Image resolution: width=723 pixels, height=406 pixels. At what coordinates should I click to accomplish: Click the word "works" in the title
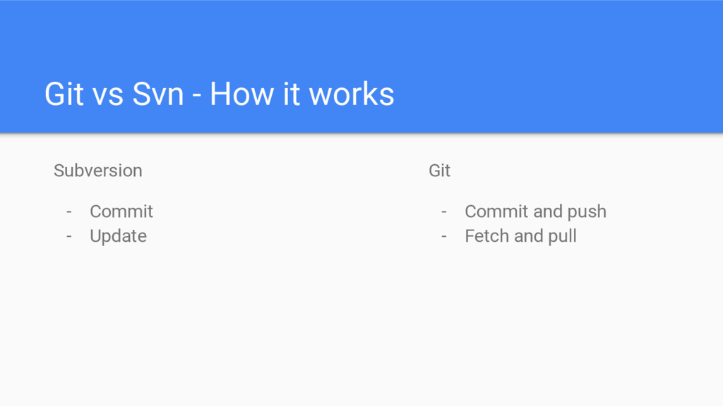352,94
